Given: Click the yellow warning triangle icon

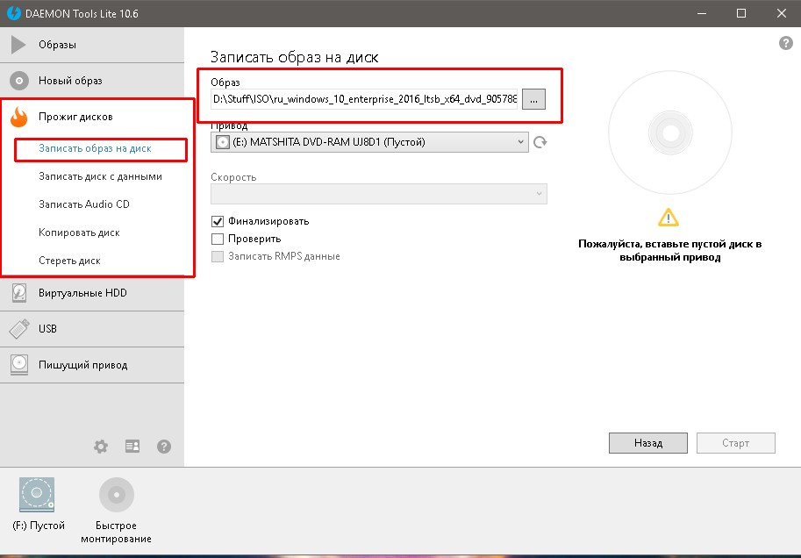Looking at the screenshot, I should [669, 218].
